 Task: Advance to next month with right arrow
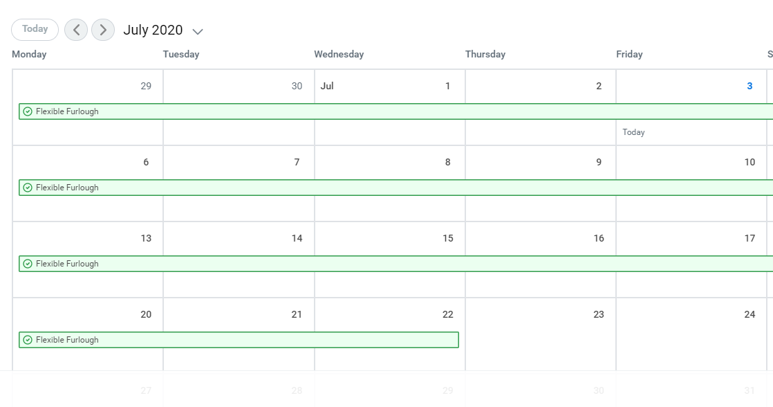pos(103,30)
